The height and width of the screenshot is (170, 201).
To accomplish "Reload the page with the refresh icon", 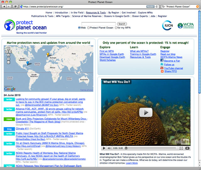I will pyautogui.click(x=157, y=6).
